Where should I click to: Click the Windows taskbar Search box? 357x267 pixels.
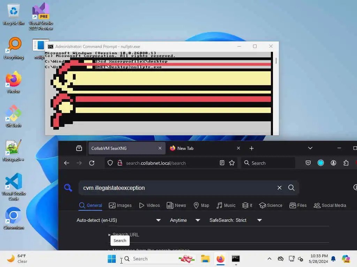point(159,259)
